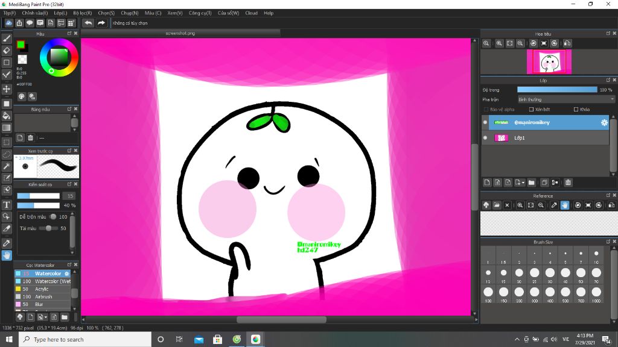Select the Eraser tool

7,51
